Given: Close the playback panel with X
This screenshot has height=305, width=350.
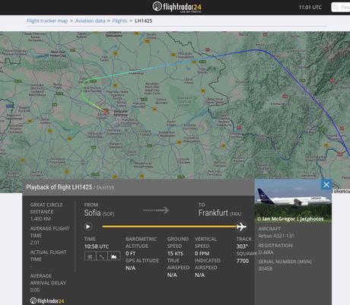Looking at the screenshot, I should point(326,185).
